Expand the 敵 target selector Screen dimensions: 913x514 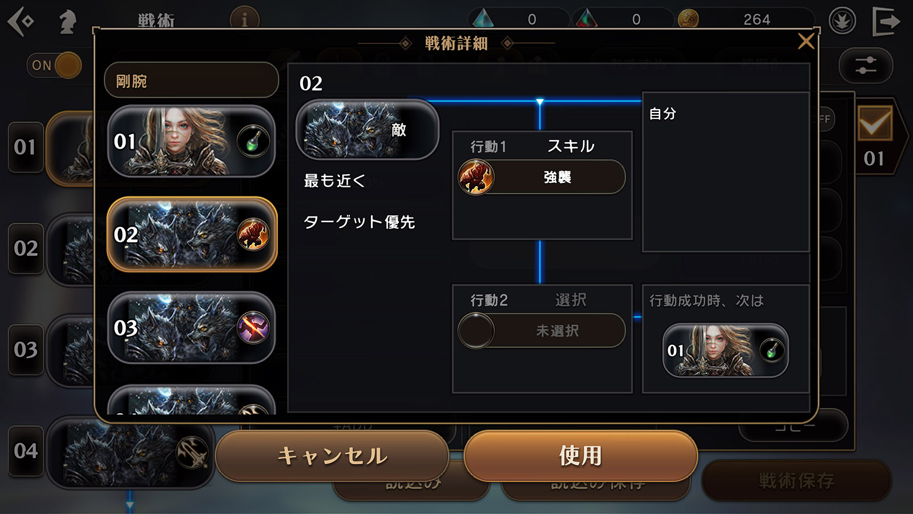click(x=367, y=130)
